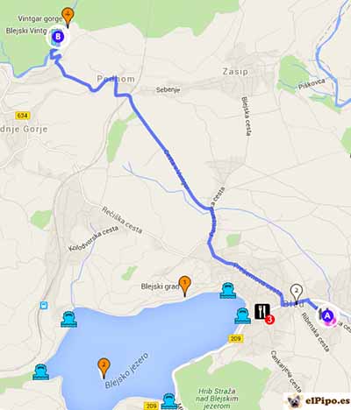Select the boat icon above the bottom 209 badge
351x410 pixels.
pos(170,401)
